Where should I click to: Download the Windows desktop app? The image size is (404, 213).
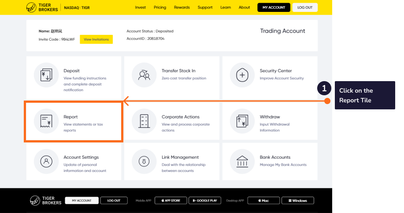[x=298, y=201]
